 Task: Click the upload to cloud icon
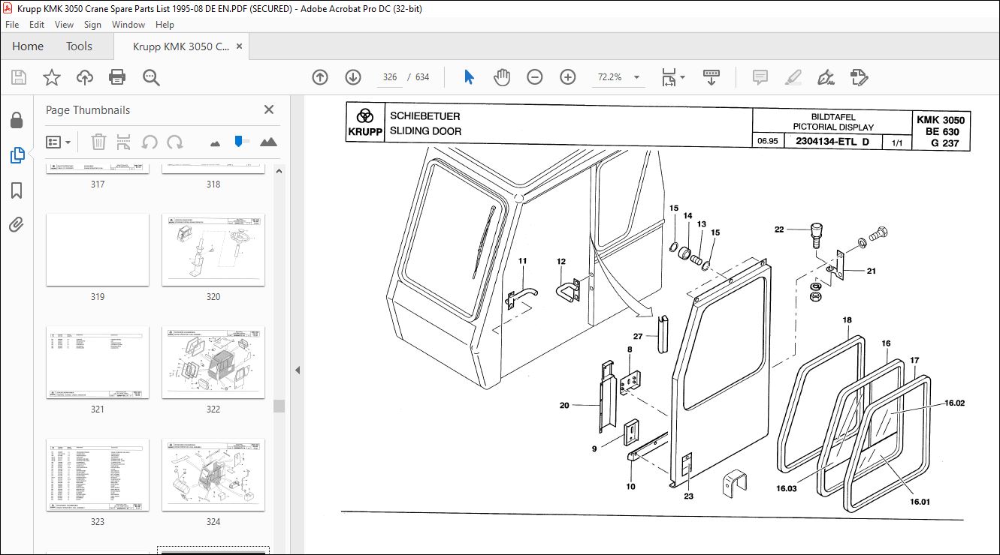click(85, 77)
